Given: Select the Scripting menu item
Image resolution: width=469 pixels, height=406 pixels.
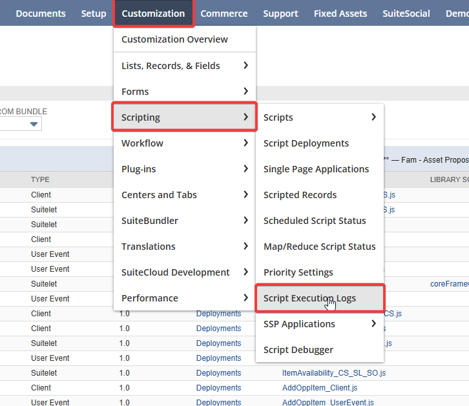Looking at the screenshot, I should [185, 117].
